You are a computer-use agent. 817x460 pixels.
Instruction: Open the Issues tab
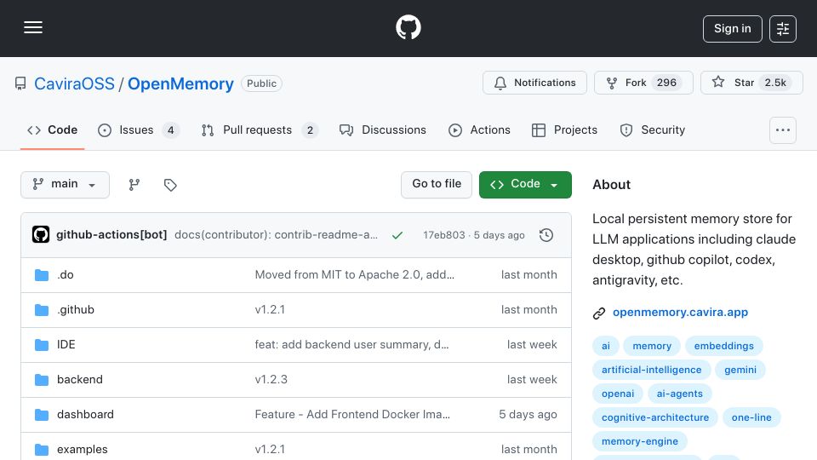pos(138,129)
